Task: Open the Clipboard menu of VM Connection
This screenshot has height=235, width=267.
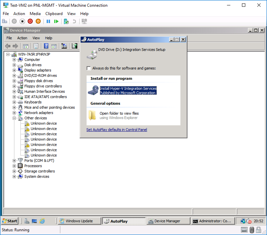Action: point(54,14)
